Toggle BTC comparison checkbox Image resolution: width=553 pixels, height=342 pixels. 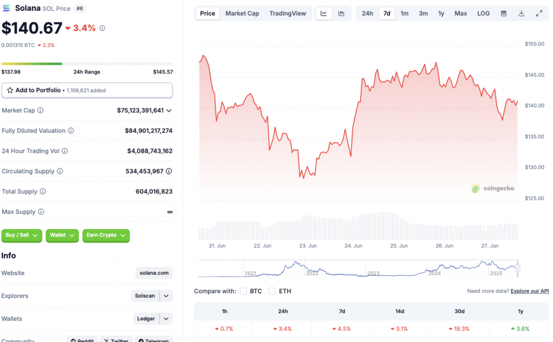coord(244,291)
